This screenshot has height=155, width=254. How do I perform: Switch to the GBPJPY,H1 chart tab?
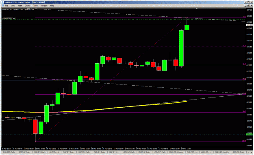[x=114, y=152]
